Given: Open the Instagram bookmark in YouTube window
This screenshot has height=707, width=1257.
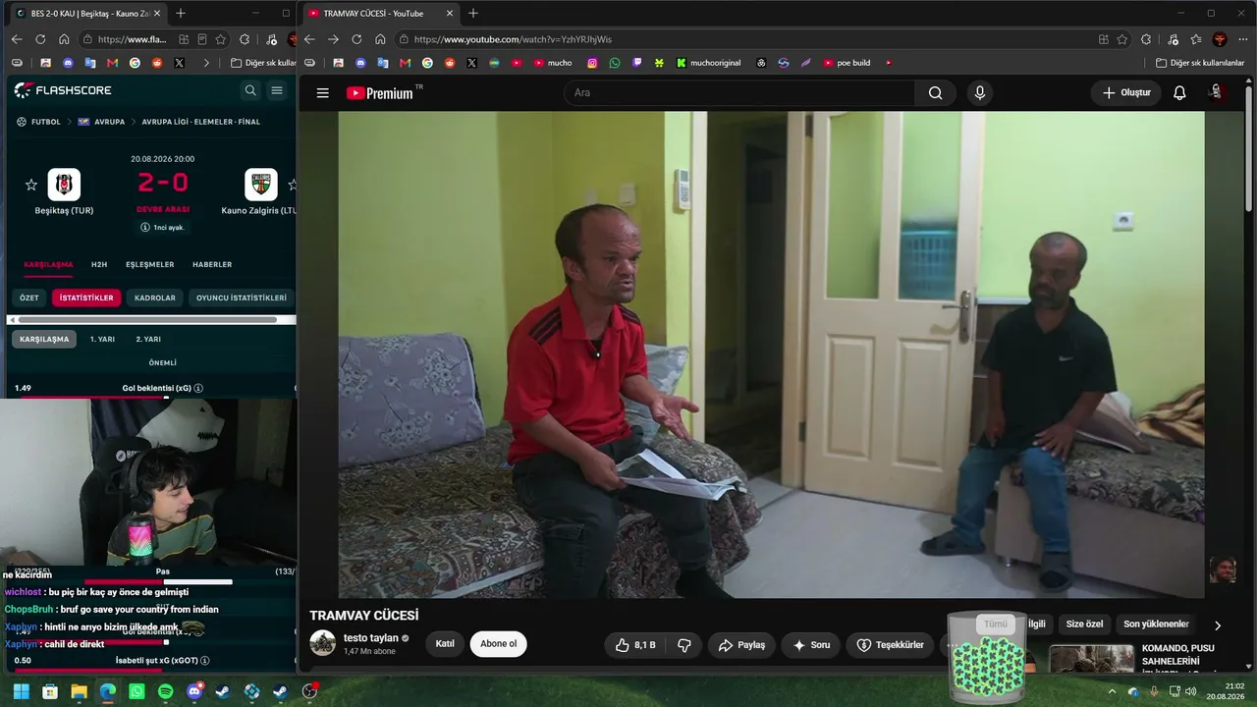Looking at the screenshot, I should pos(592,63).
